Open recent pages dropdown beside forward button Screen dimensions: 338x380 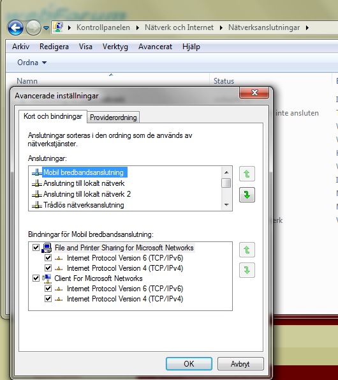(46, 28)
